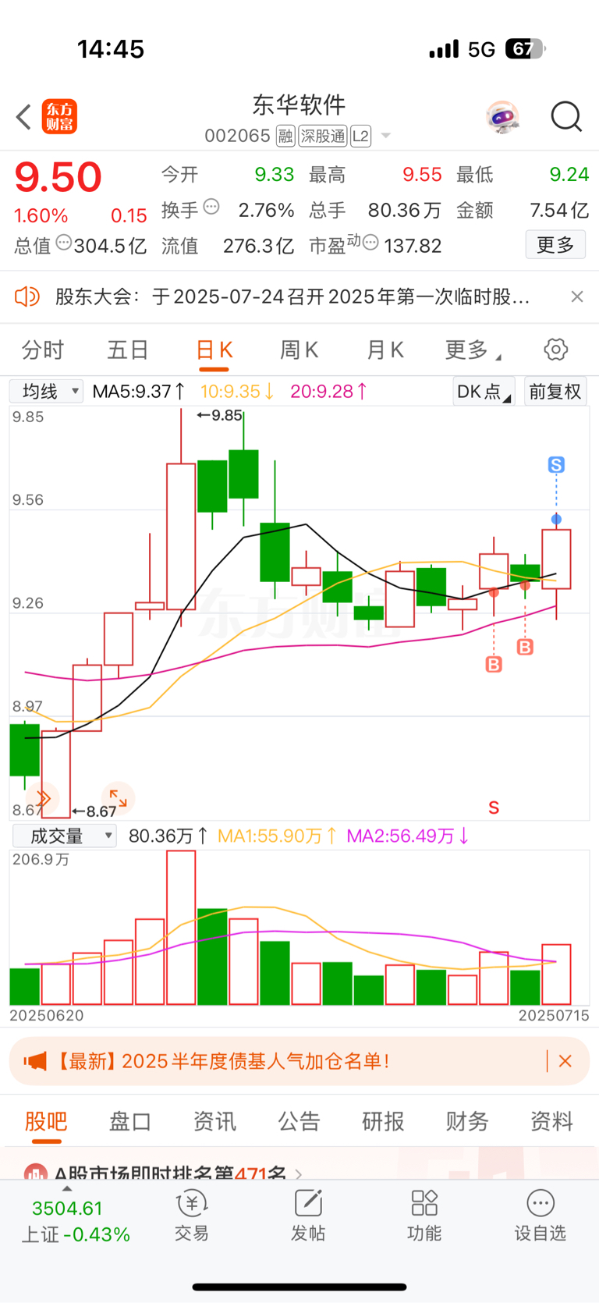This screenshot has width=599, height=1303.
Task: Click the 更多 quote details button
Action: (x=555, y=245)
